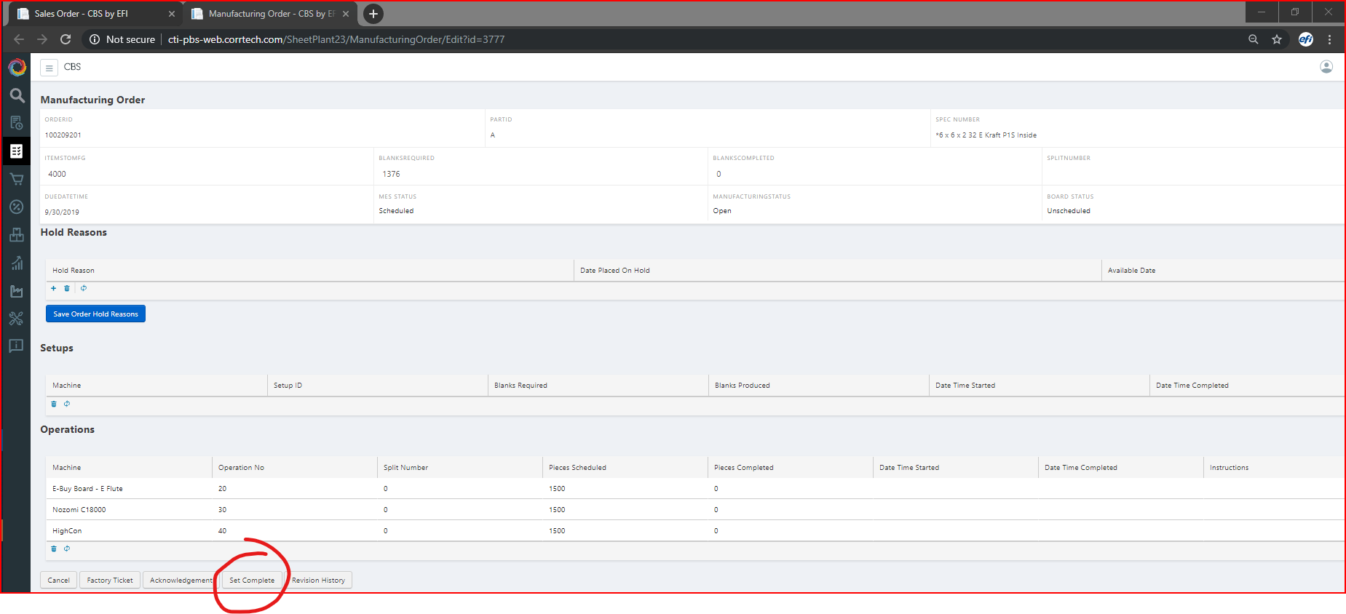Refresh the Setups grid
Viewport: 1346px width, 614px height.
pyautogui.click(x=67, y=404)
